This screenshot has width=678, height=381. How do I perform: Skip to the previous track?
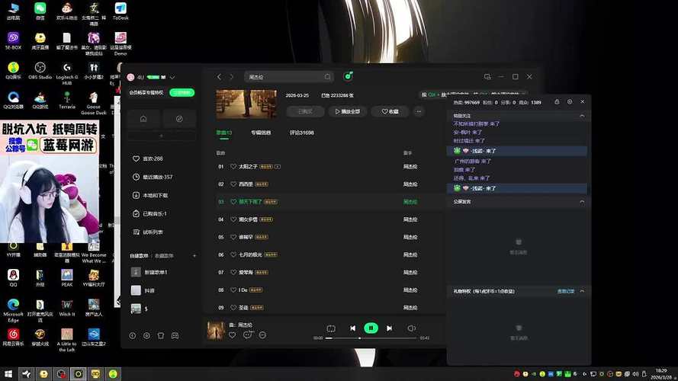[x=353, y=328]
